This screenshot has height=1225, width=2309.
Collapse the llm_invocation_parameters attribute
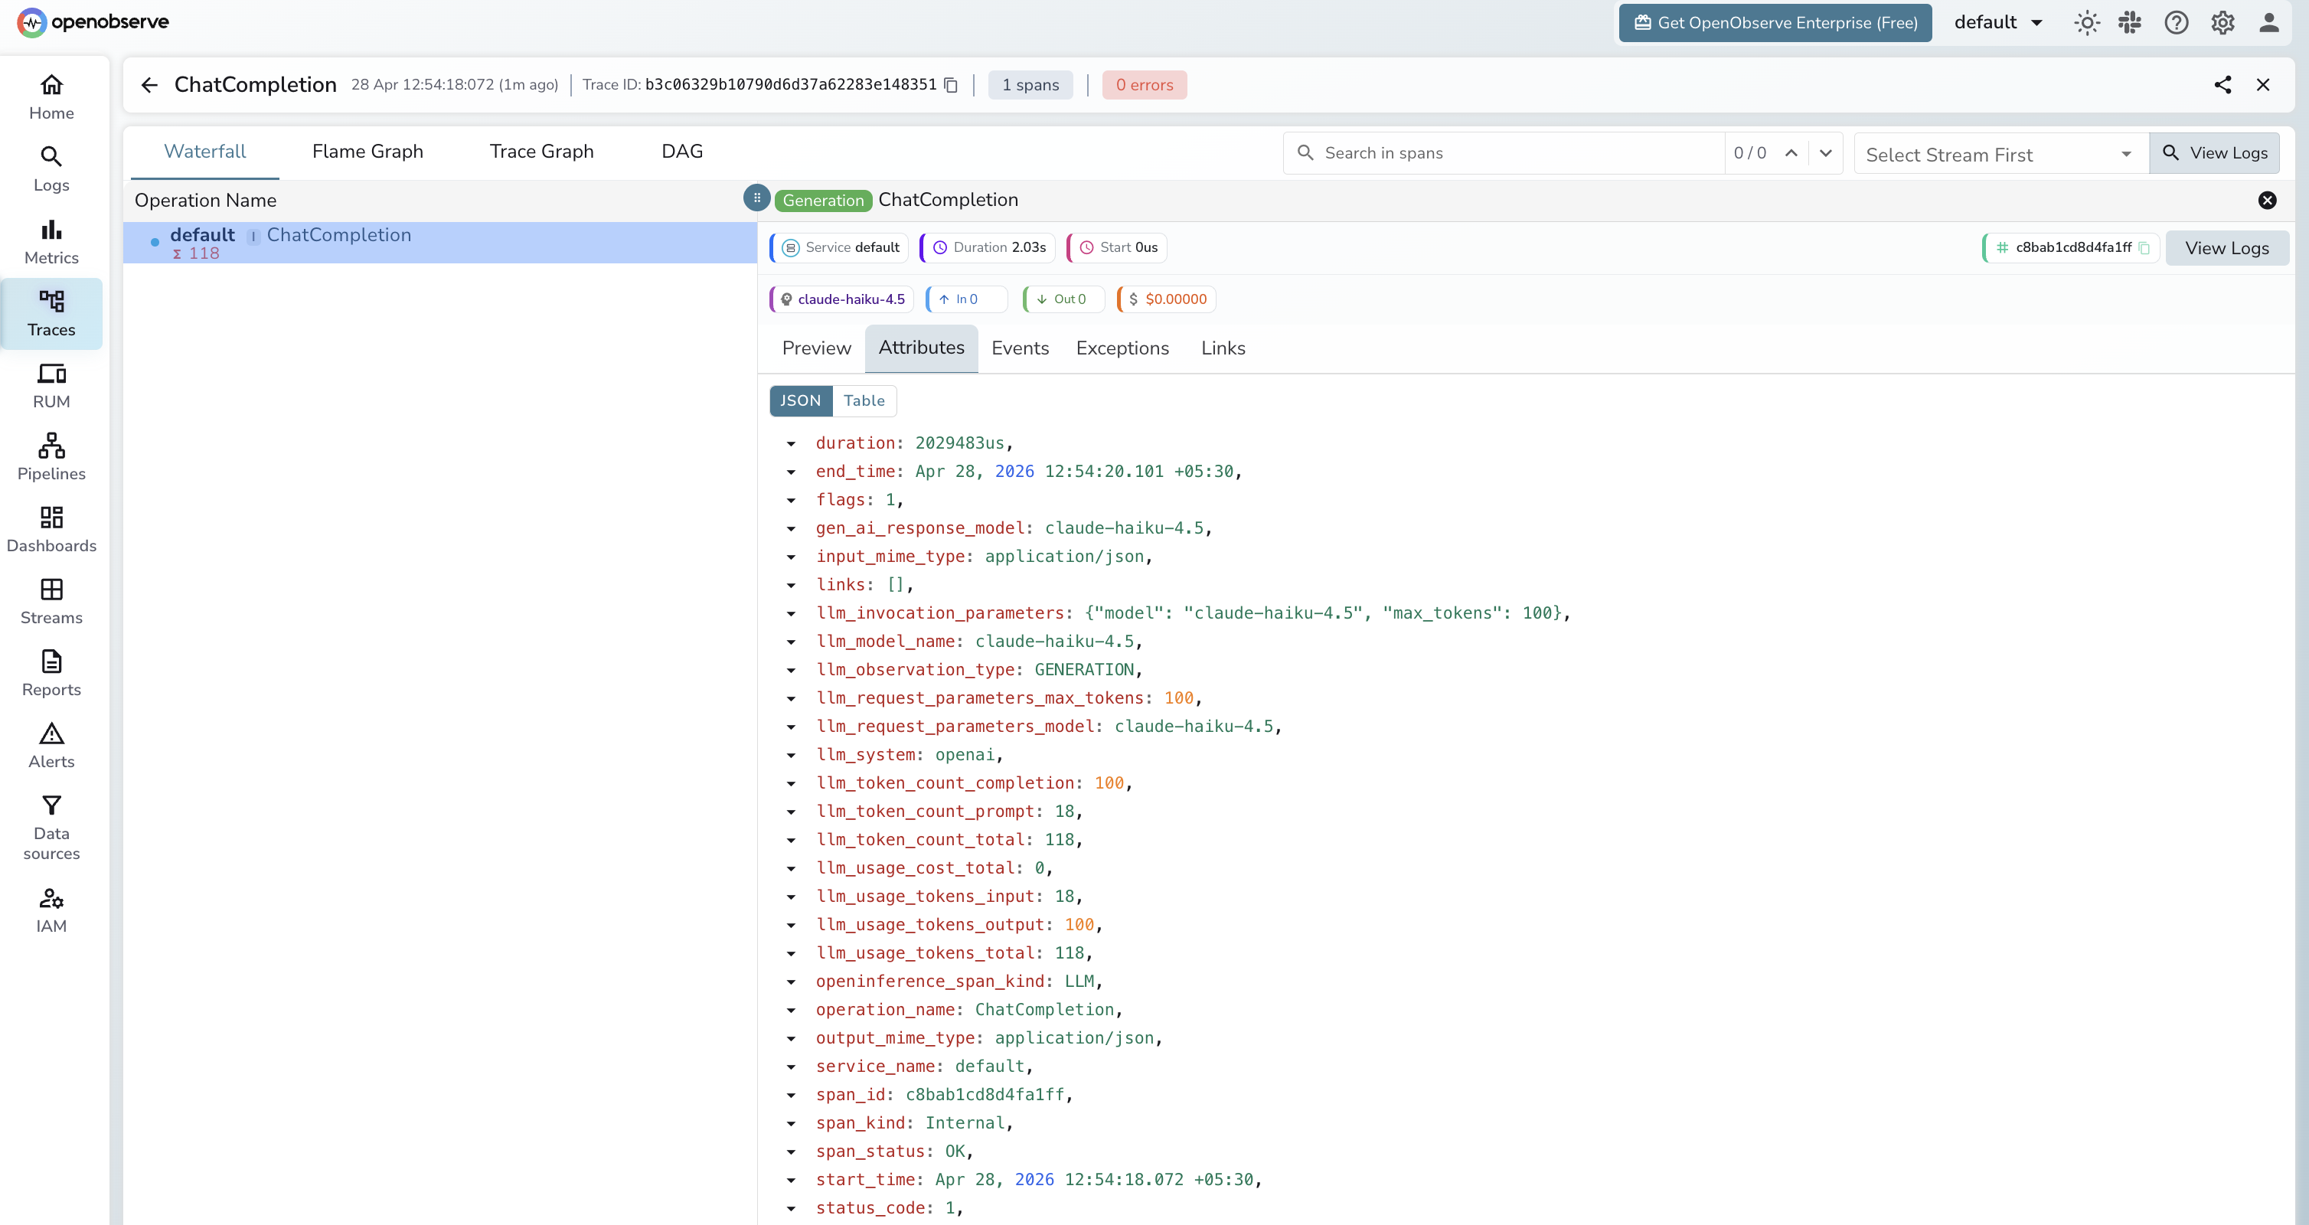click(792, 614)
